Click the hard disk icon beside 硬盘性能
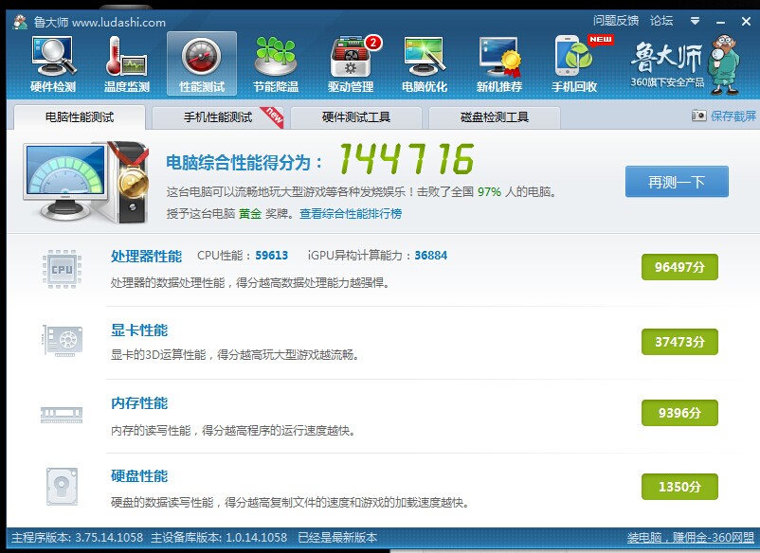 [x=62, y=486]
